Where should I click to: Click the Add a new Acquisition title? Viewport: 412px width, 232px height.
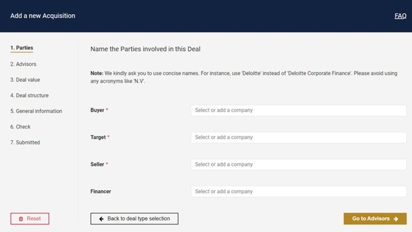point(43,16)
